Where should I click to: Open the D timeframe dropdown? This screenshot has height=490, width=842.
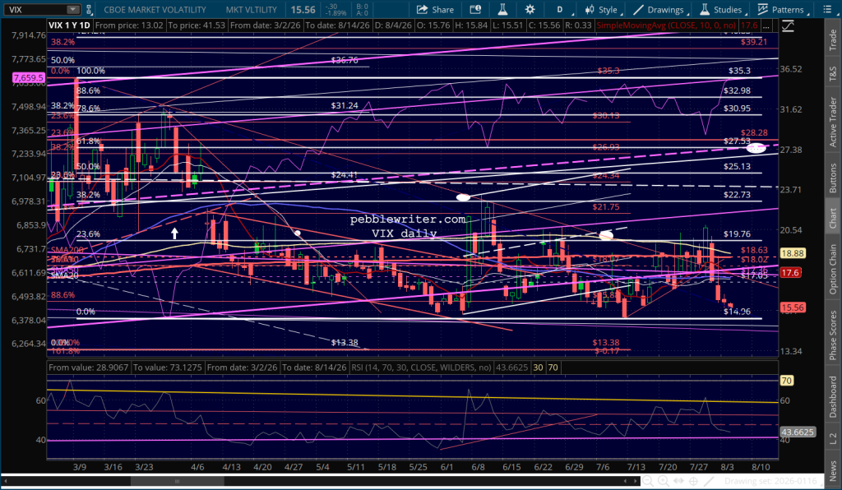tap(562, 10)
